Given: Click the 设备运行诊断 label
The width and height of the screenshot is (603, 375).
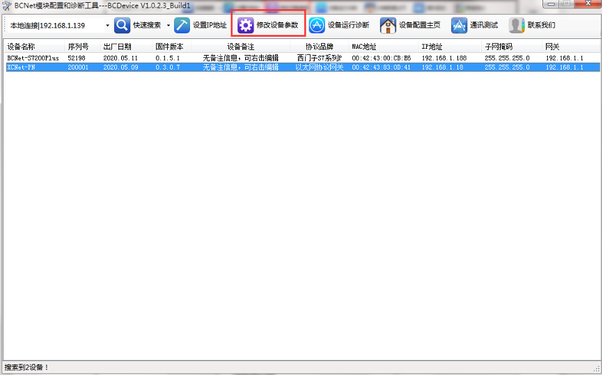Looking at the screenshot, I should [348, 25].
